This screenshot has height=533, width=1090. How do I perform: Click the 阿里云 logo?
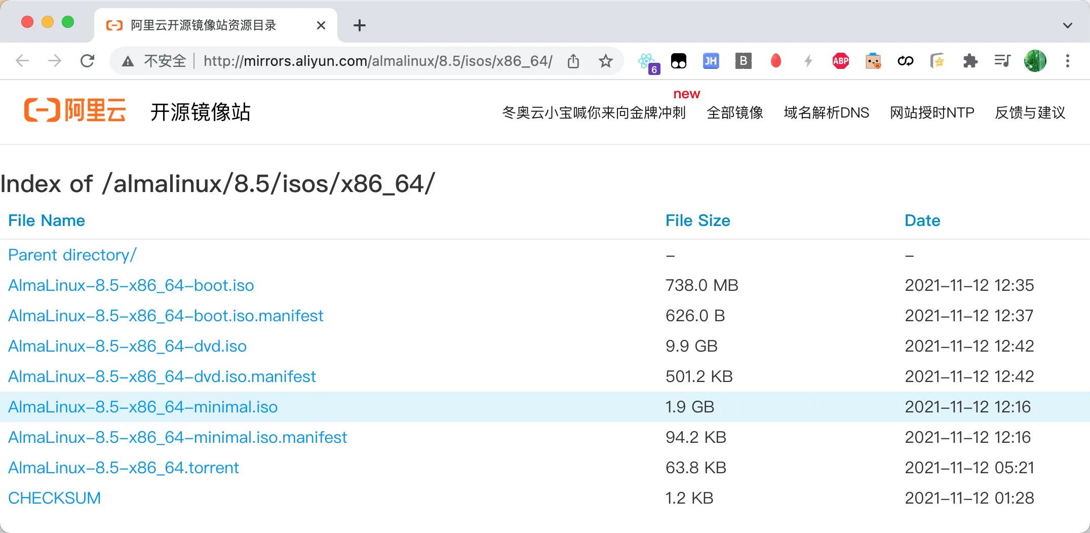pos(75,110)
